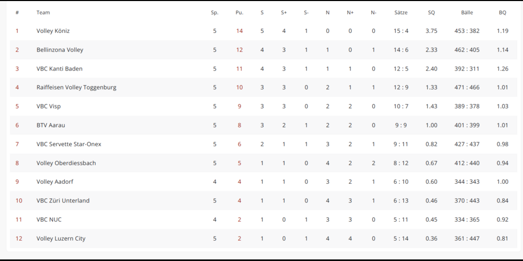
Task: Select VBC Kanti Baden team
Action: click(x=60, y=69)
